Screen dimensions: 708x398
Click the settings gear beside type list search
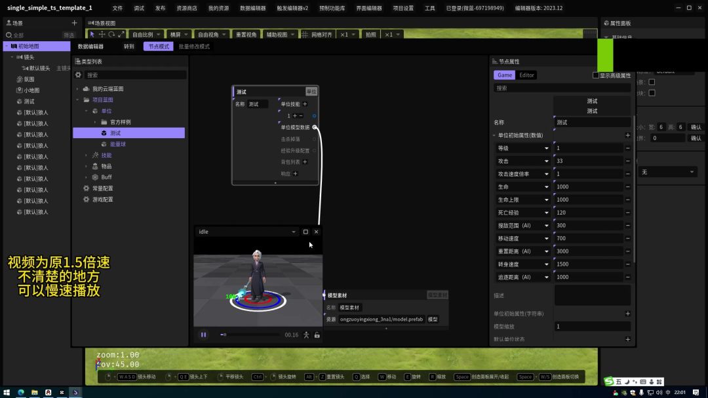(79, 75)
